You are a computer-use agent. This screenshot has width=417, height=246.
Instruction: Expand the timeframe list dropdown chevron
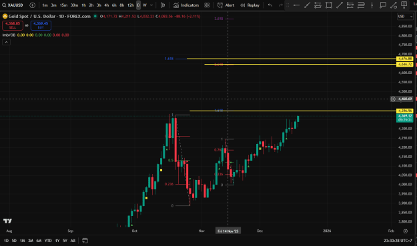click(x=151, y=5)
